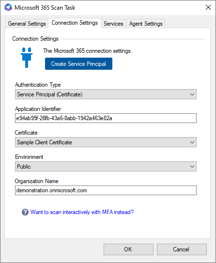Click the 'Microsoft 365 Scan Task' window title
The height and width of the screenshot is (263, 216).
pyautogui.click(x=45, y=8)
